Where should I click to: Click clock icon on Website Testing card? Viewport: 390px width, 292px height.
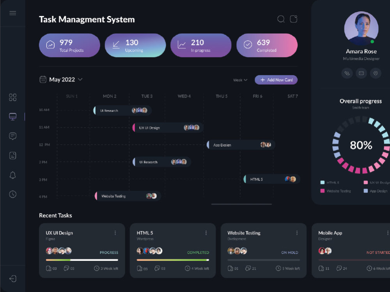tap(278, 268)
